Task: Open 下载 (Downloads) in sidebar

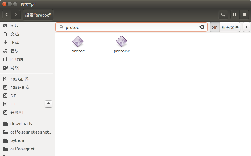Action: tap(27, 42)
